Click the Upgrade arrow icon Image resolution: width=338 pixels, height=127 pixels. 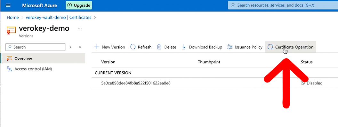click(x=70, y=5)
